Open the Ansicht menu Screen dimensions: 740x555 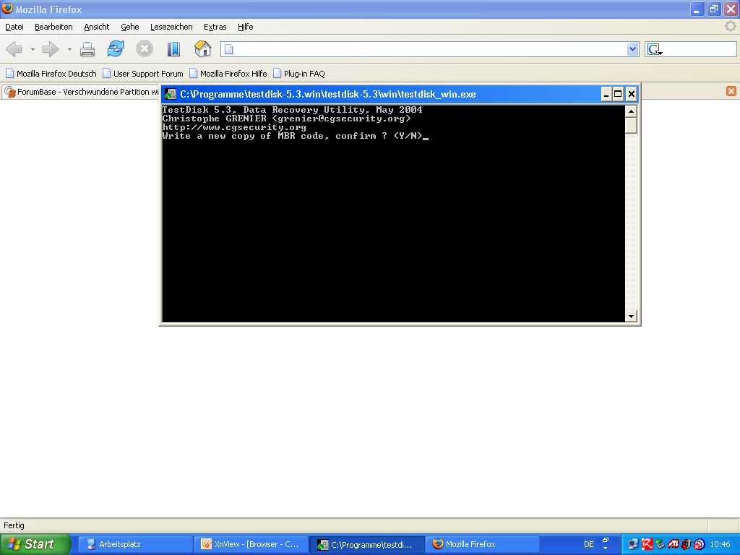(97, 27)
